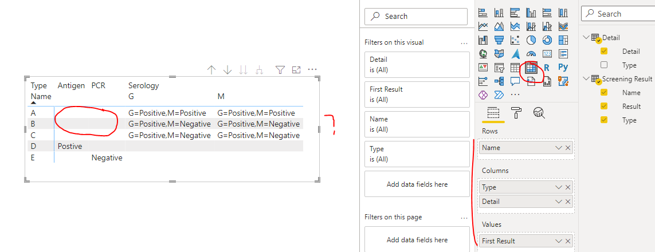Open Focus mode for the matrix
This screenshot has width=655, height=252.
pos(296,70)
